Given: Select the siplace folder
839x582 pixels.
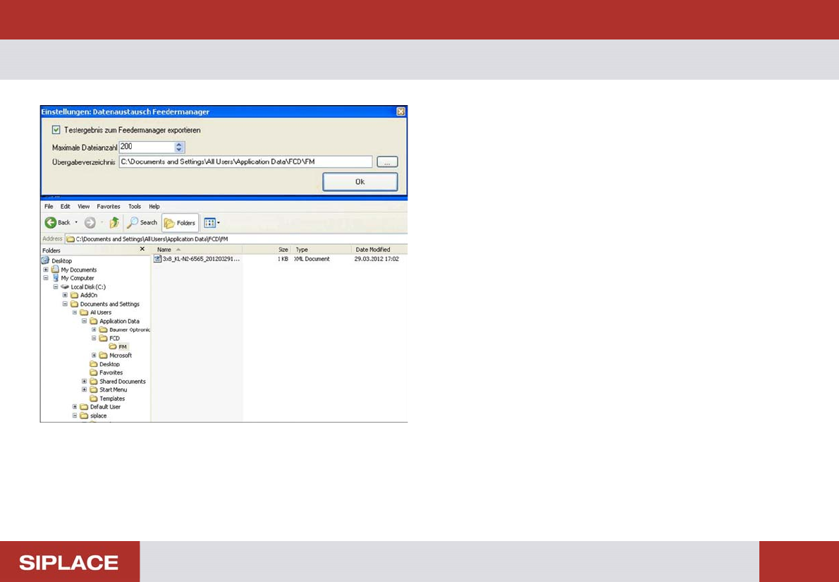Looking at the screenshot, I should (x=99, y=416).
